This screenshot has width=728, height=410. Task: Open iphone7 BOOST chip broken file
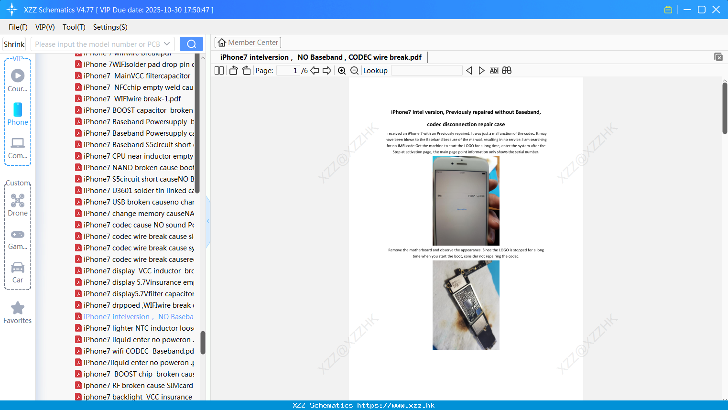(134, 374)
